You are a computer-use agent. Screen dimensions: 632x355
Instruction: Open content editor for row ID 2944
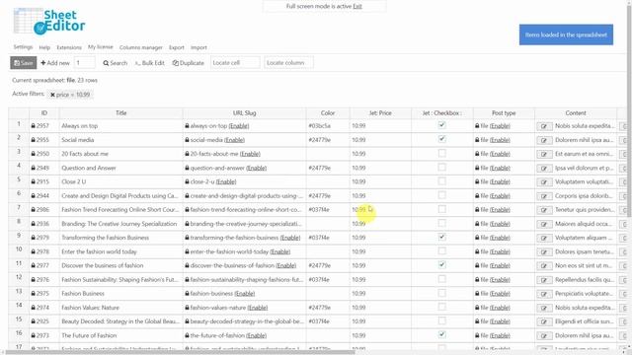544,196
